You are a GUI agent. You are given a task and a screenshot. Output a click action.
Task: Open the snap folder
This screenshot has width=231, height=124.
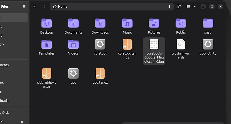pyautogui.click(x=208, y=26)
